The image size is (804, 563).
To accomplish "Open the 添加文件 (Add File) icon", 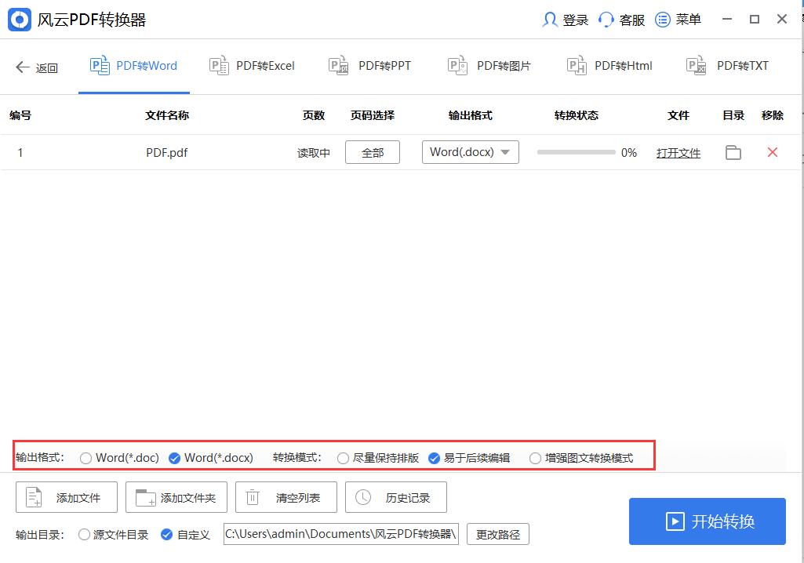I will coord(33,496).
